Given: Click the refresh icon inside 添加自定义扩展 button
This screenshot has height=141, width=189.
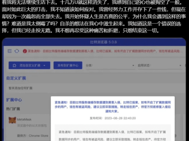Looking at the screenshot, I should coord(14,65).
